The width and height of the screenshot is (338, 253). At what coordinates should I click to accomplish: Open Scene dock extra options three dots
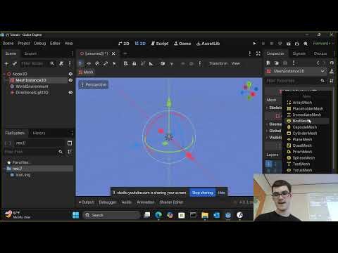coord(70,63)
